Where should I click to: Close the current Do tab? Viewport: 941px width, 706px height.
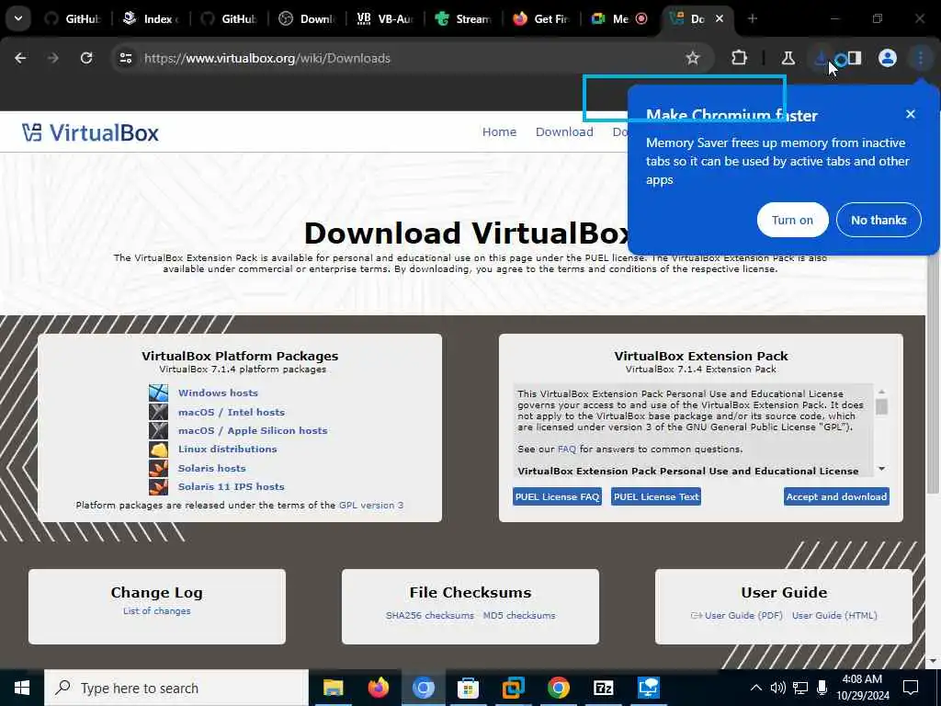point(720,18)
